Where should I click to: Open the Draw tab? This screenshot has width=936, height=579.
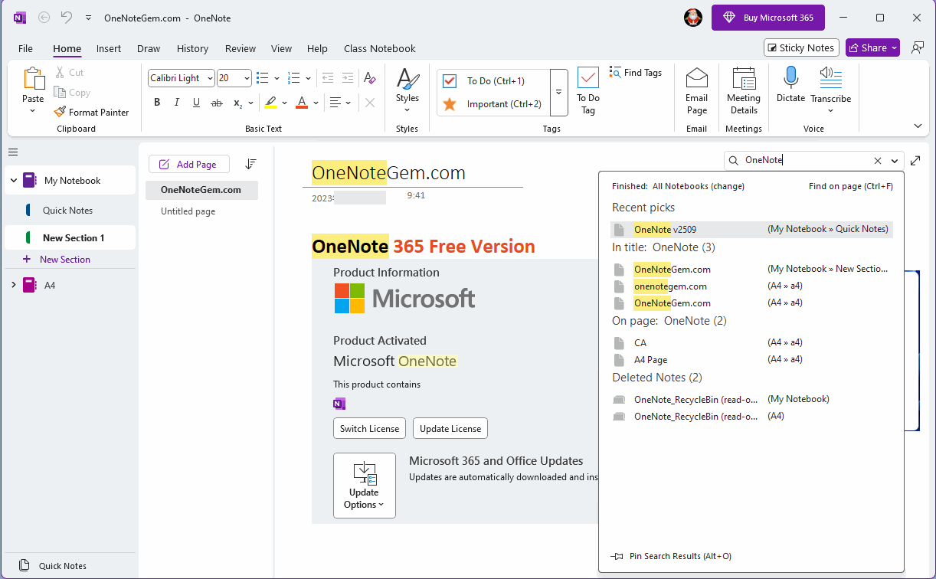point(148,48)
